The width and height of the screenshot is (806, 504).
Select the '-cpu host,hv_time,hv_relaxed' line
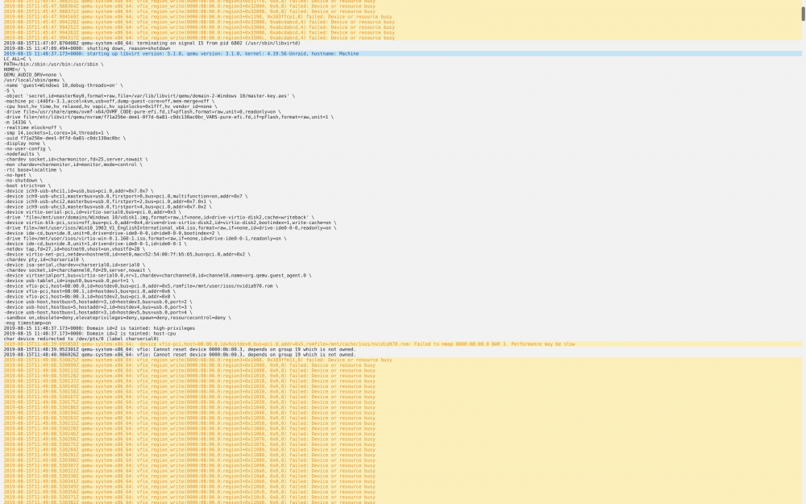pos(110,106)
